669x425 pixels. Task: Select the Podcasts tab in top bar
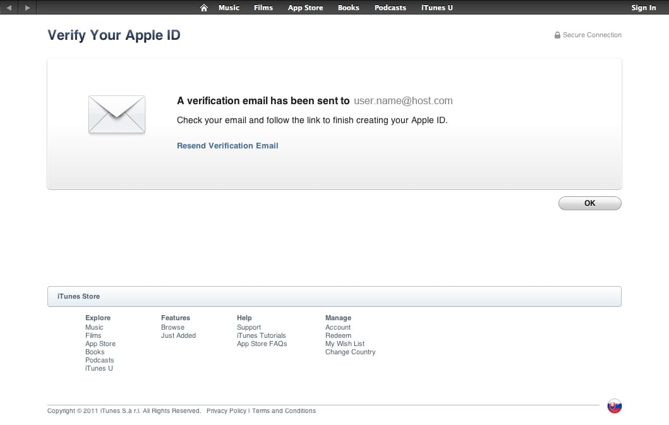[x=390, y=8]
